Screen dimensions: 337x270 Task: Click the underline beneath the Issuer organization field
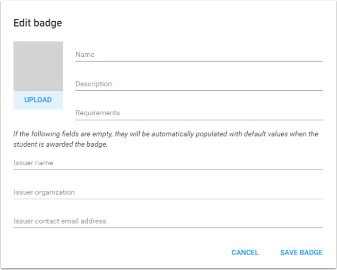pos(168,199)
